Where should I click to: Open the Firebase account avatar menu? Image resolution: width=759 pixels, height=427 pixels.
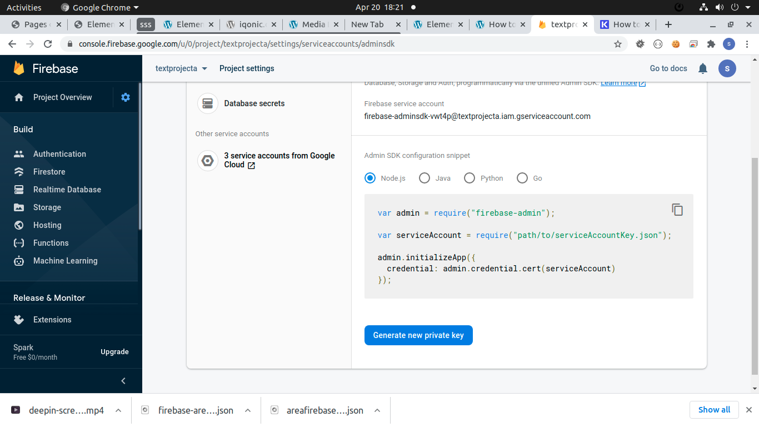click(x=727, y=68)
